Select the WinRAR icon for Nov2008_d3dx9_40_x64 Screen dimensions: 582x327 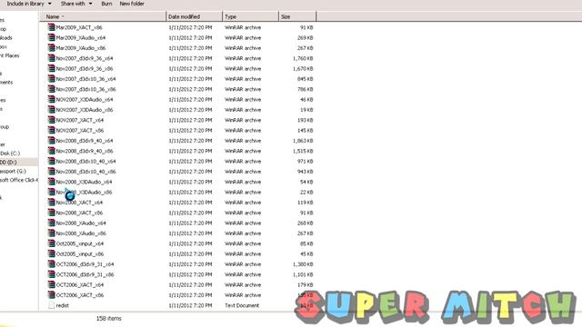tap(51, 141)
